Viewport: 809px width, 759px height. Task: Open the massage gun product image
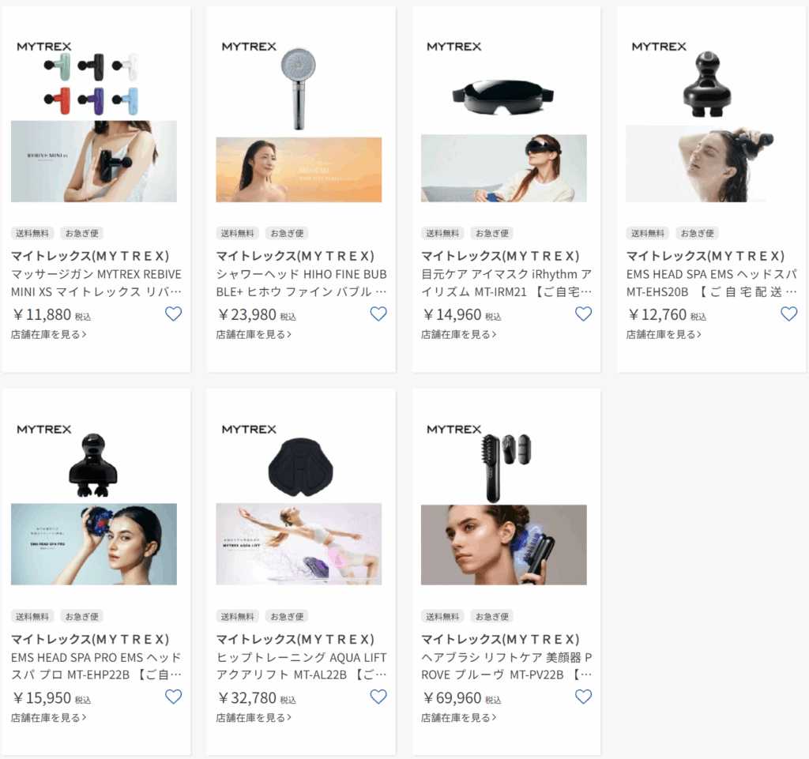(x=94, y=119)
